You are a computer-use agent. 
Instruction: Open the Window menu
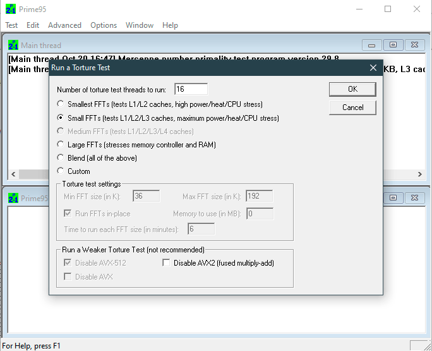[140, 25]
